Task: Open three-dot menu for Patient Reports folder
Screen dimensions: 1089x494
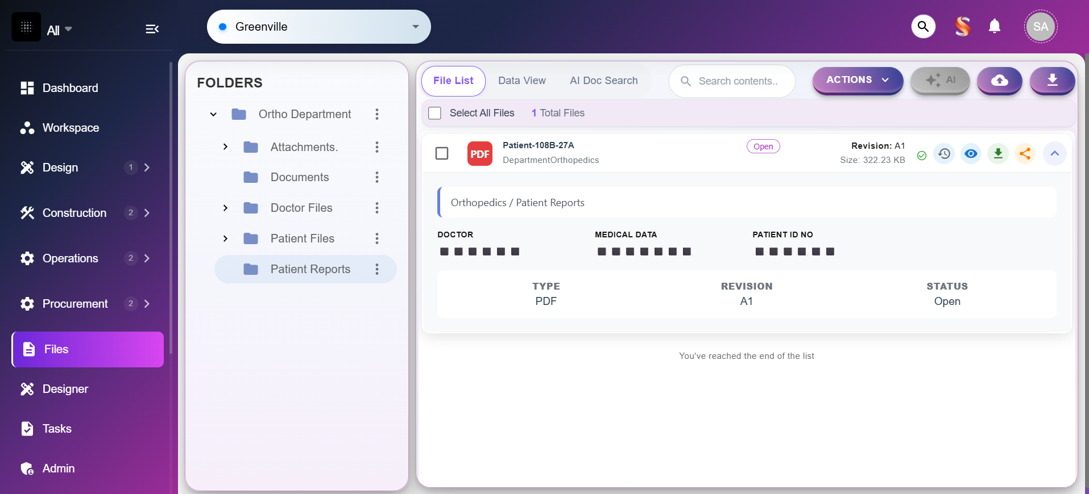Action: [376, 269]
